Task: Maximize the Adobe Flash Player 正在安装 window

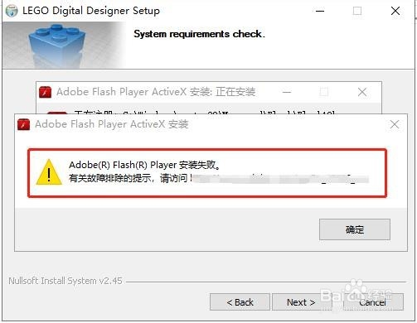Action: [324, 92]
